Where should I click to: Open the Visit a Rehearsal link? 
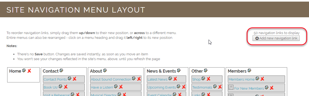[x=56, y=95]
